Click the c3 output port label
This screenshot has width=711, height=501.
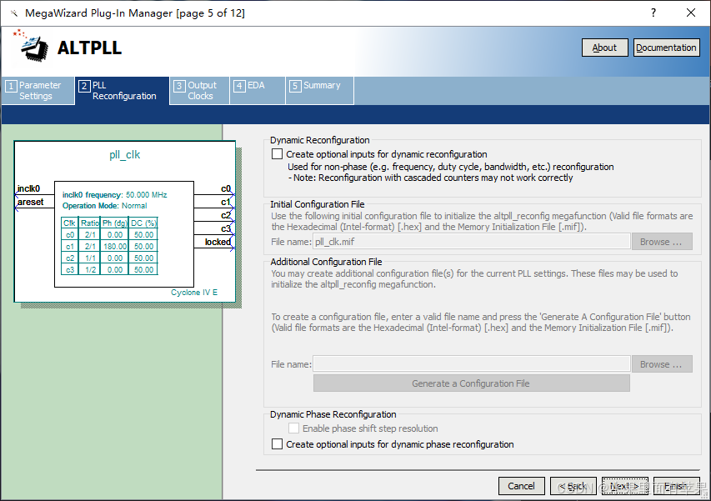(x=226, y=228)
